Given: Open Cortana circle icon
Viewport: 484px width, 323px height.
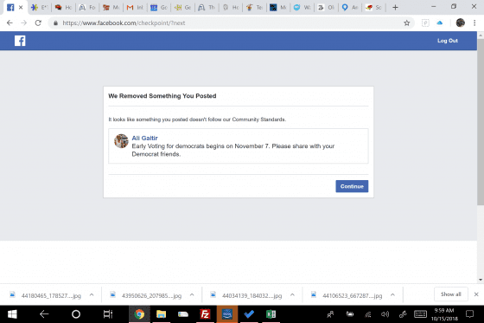Looking at the screenshot, I should point(76,314).
